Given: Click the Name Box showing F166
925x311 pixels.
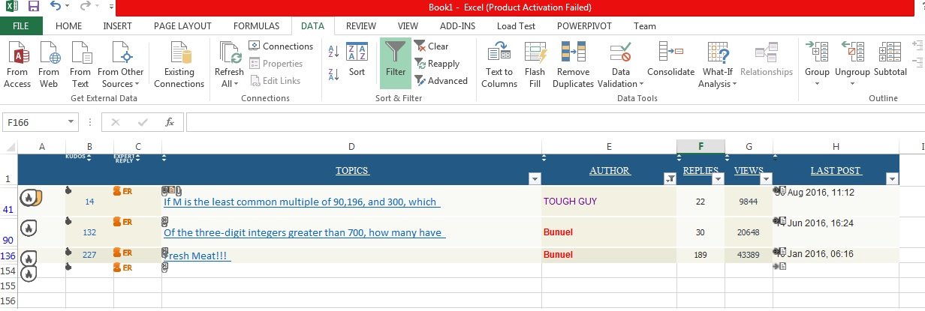Looking at the screenshot, I should [x=34, y=122].
